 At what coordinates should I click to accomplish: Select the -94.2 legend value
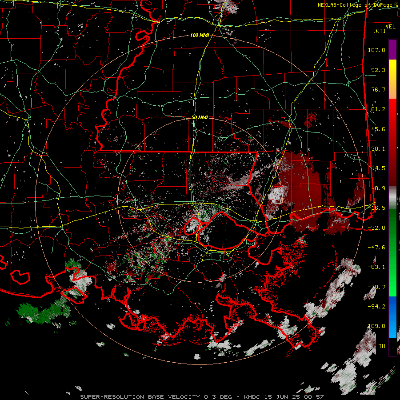point(376,307)
